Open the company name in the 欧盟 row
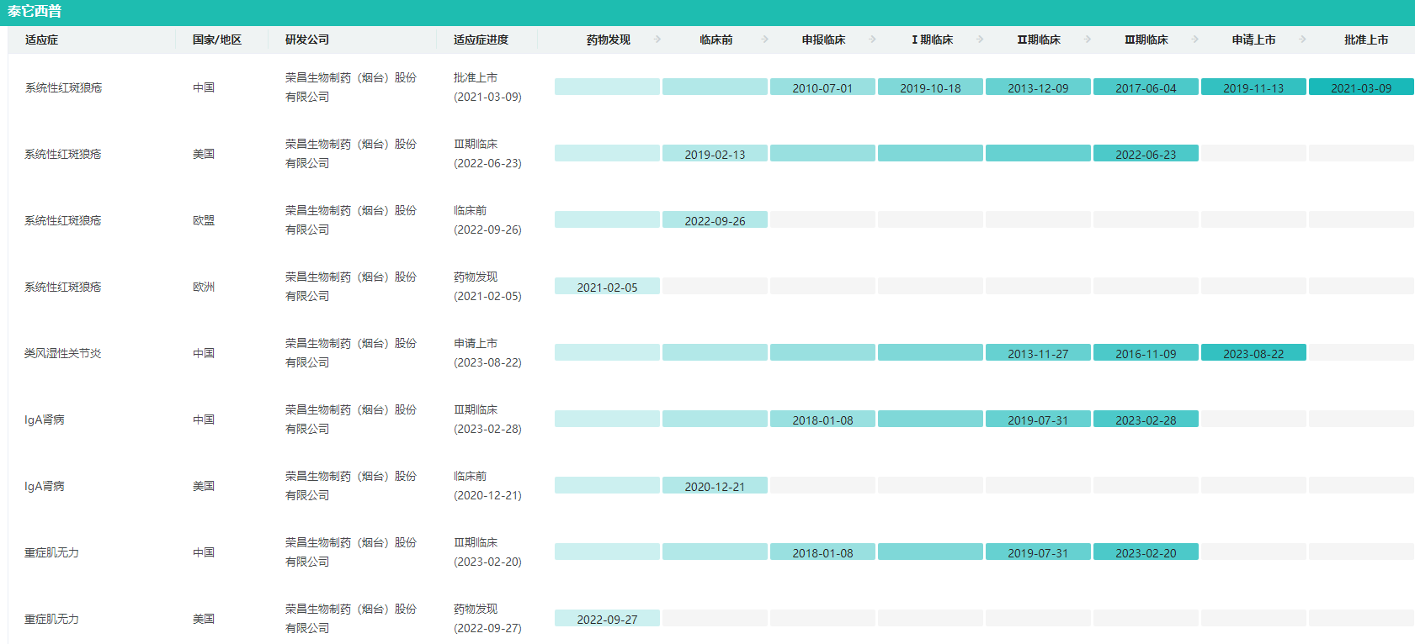Viewport: 1415px width, 644px height. tap(350, 219)
